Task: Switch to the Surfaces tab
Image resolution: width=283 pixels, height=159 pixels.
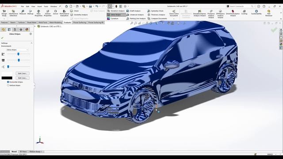Action: [21, 23]
